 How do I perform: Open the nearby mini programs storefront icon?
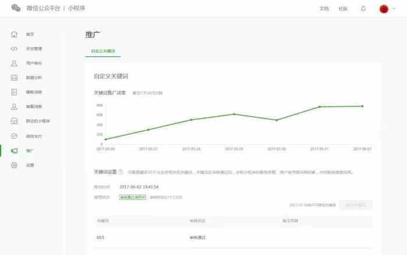tap(15, 121)
